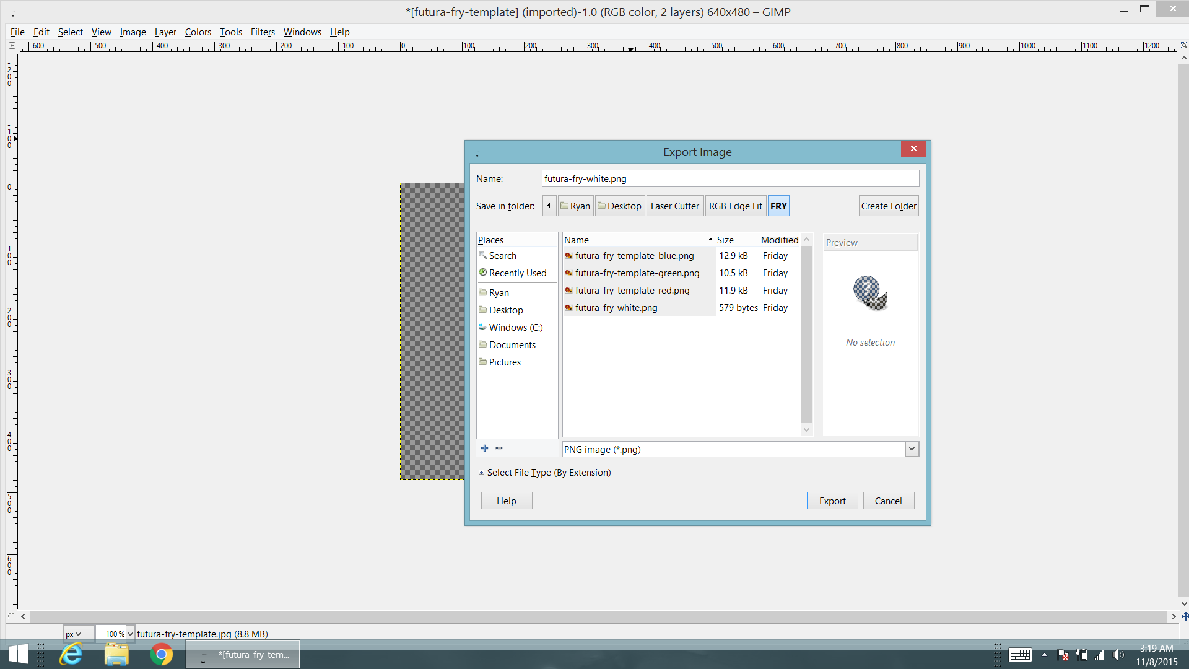
Task: Open the PNG image file type dropdown
Action: click(x=912, y=449)
